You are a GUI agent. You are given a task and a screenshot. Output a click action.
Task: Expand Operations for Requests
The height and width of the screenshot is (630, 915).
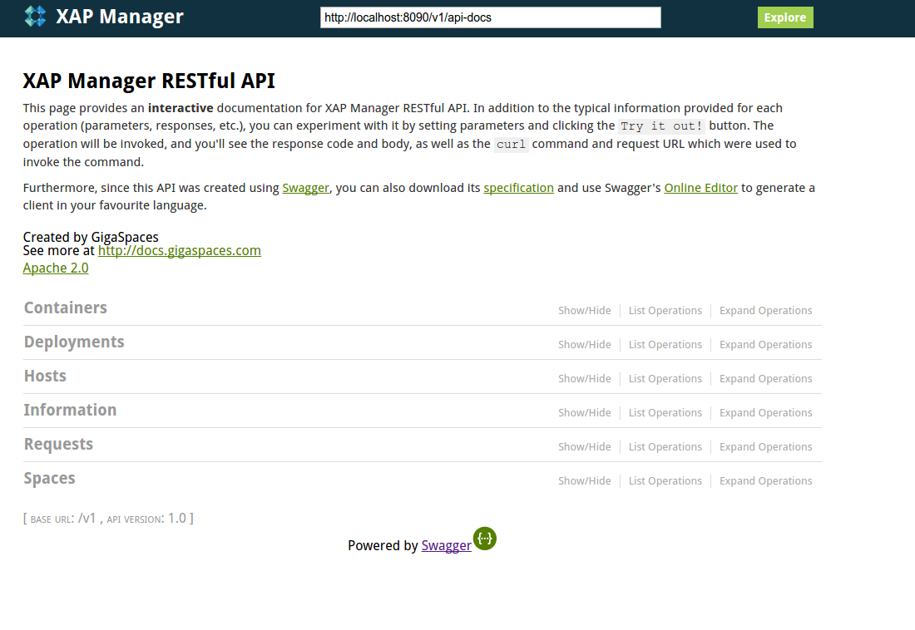765,447
